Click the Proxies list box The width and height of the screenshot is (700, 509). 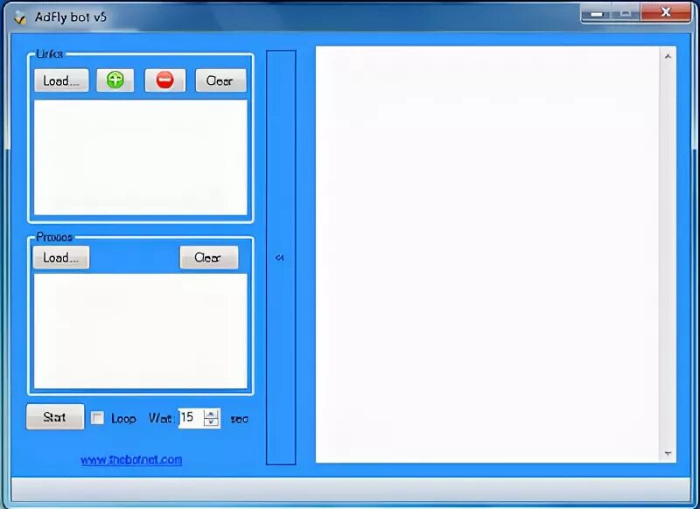point(141,331)
